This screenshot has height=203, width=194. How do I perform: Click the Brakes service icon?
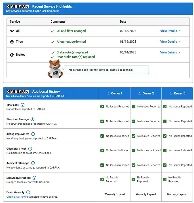[x=12, y=55]
